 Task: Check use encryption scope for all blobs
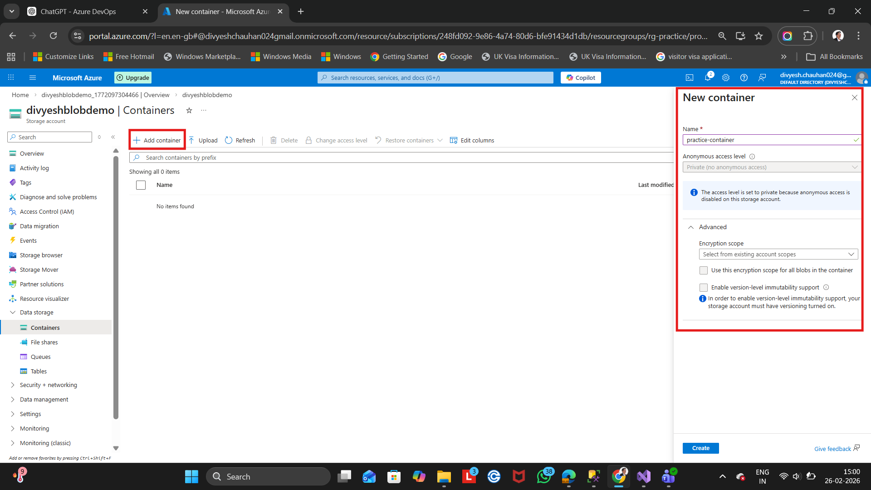coord(704,270)
